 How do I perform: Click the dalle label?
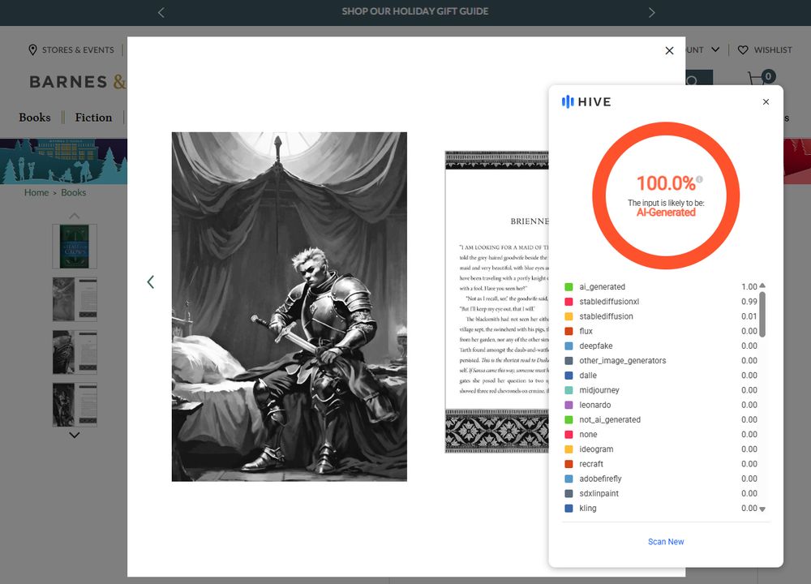[587, 376]
